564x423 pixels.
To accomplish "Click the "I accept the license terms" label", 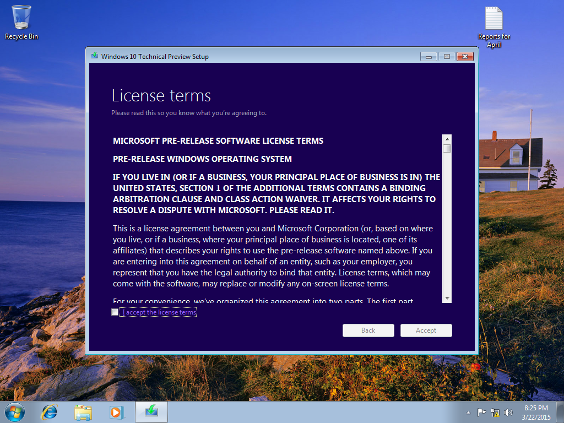I will click(159, 312).
